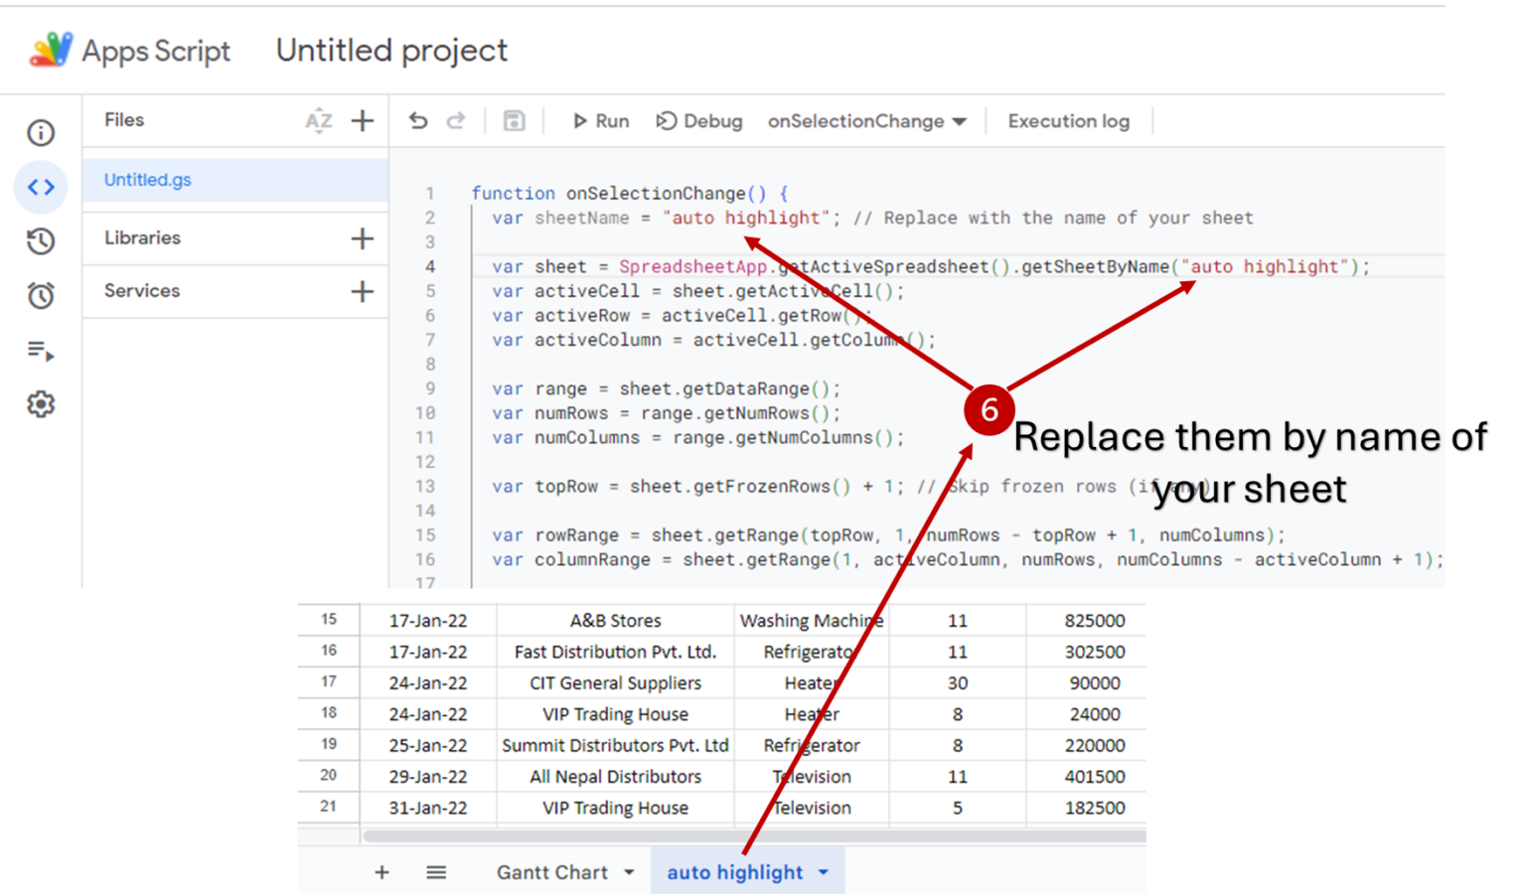
Task: Save project with the floppy disk icon
Action: (514, 121)
